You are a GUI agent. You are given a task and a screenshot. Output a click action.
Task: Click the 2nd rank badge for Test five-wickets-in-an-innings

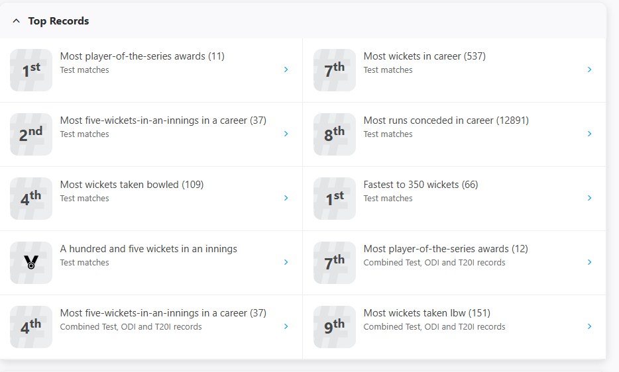tap(31, 134)
